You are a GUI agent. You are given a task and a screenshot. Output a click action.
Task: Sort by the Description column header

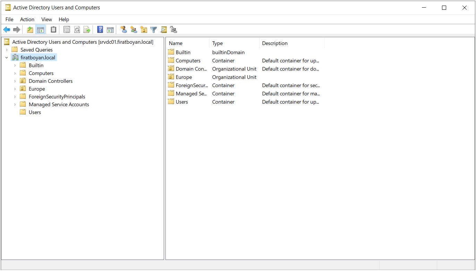pos(292,43)
